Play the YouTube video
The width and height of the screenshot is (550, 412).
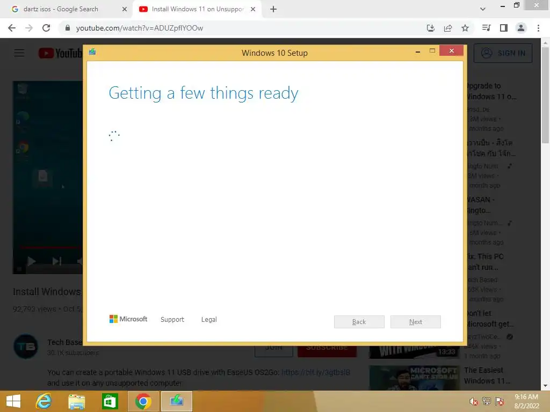31,261
